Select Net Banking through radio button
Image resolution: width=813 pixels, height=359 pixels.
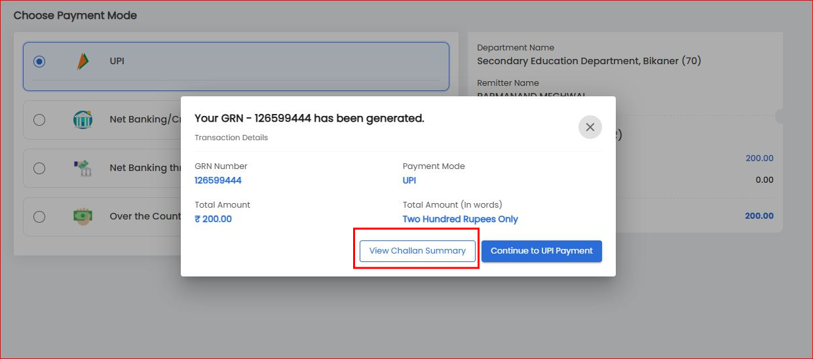point(39,168)
